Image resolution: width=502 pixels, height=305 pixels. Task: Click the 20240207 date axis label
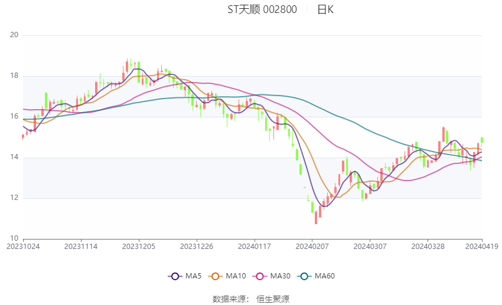point(312,246)
